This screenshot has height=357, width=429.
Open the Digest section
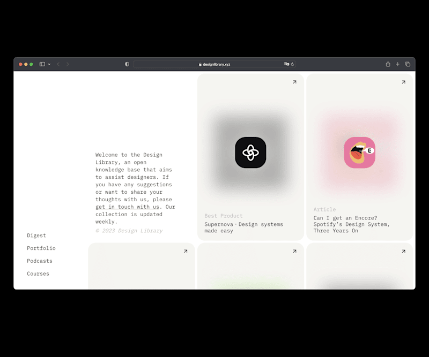click(36, 236)
